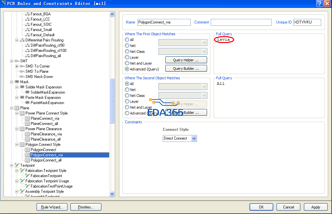Viewport: 332px width, 214px height.
Task: Click the Testpoint category icon
Action: pos(17,165)
